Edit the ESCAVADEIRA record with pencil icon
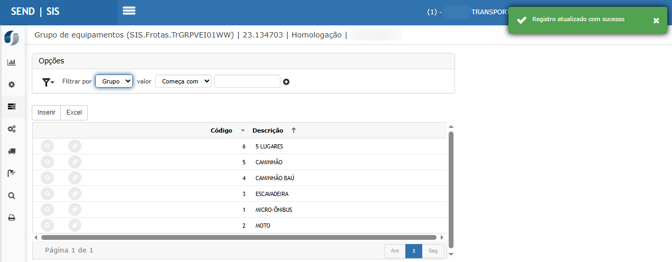 pyautogui.click(x=75, y=194)
